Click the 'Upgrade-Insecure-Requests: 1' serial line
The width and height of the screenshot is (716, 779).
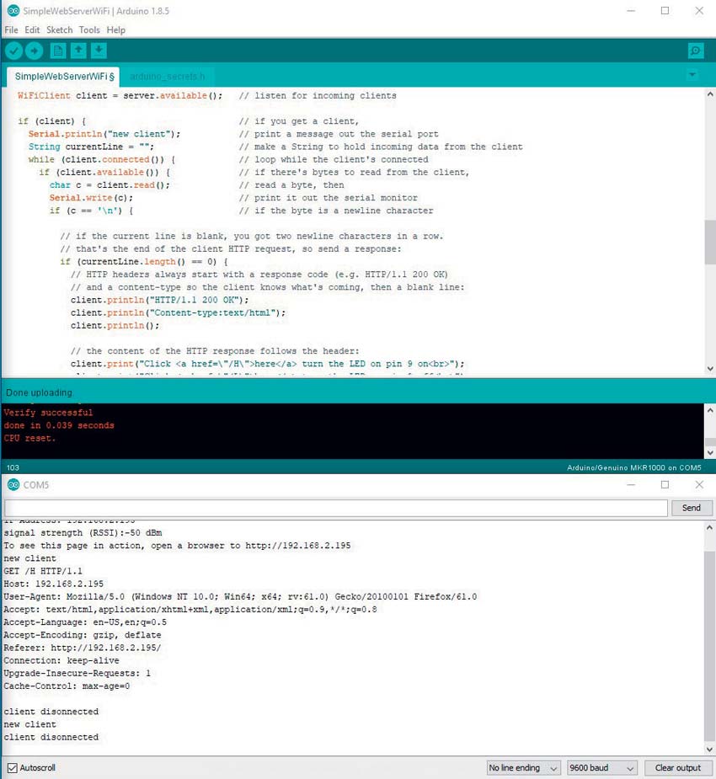pos(77,673)
